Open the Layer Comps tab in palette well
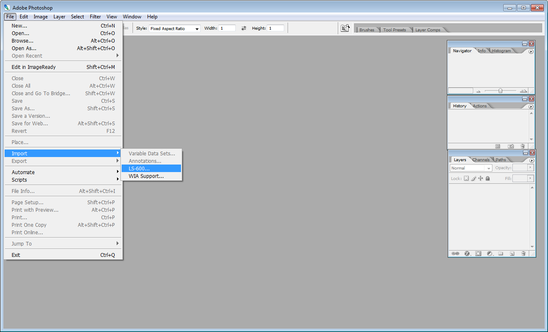Image resolution: width=548 pixels, height=332 pixels. (428, 30)
